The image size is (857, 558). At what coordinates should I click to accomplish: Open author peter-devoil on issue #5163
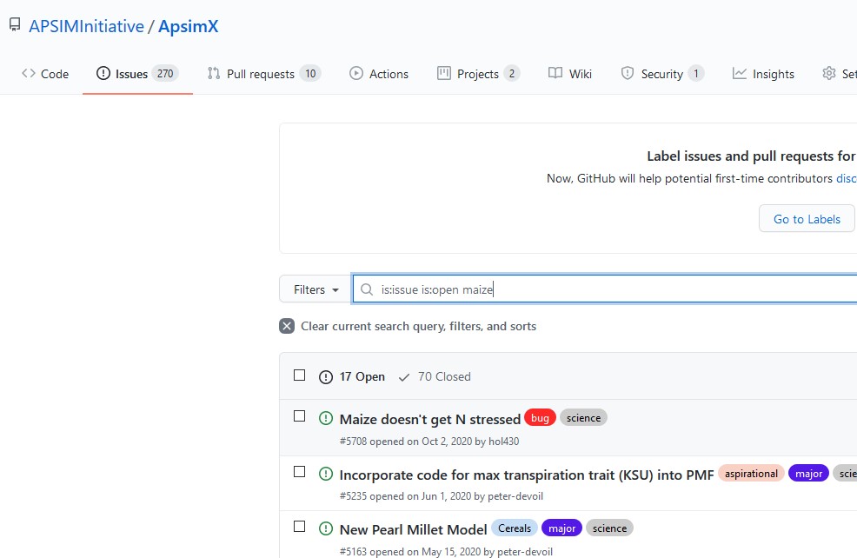(x=525, y=551)
